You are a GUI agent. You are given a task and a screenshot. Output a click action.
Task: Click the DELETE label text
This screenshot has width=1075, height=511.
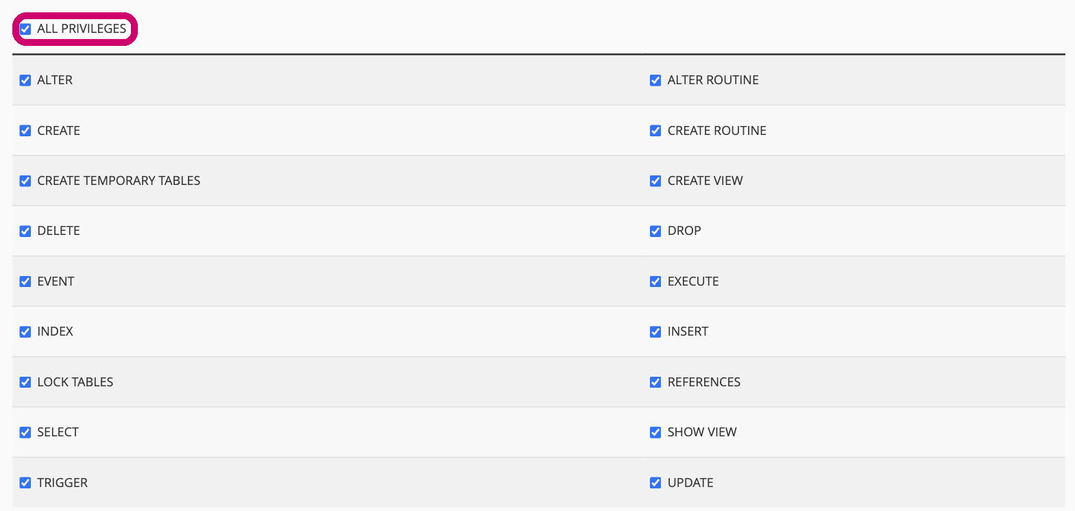coord(58,231)
